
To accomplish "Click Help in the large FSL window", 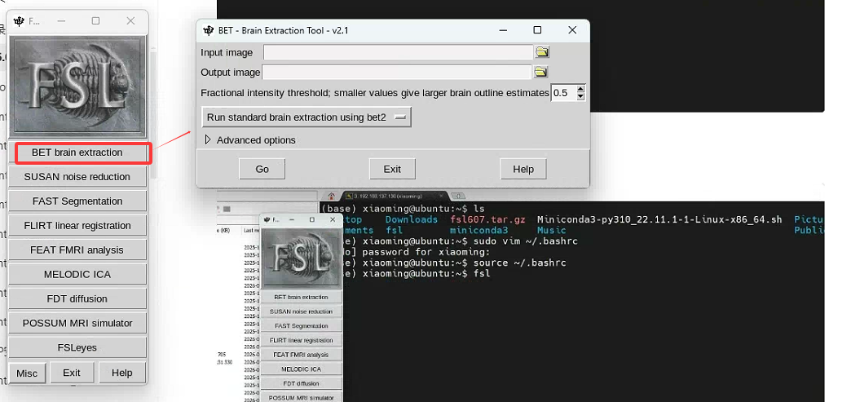I will pyautogui.click(x=121, y=373).
